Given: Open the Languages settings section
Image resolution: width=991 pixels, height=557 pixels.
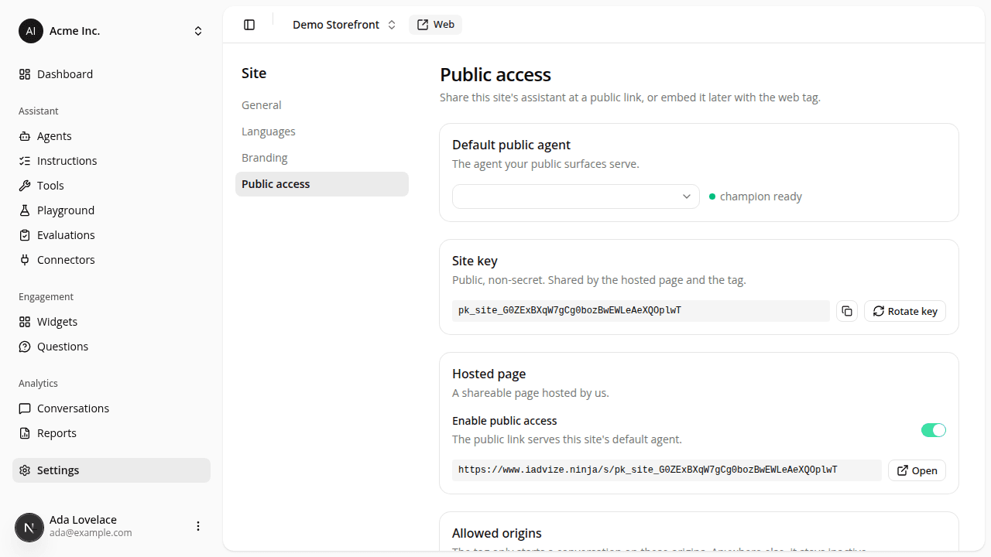Looking at the screenshot, I should [x=322, y=132].
